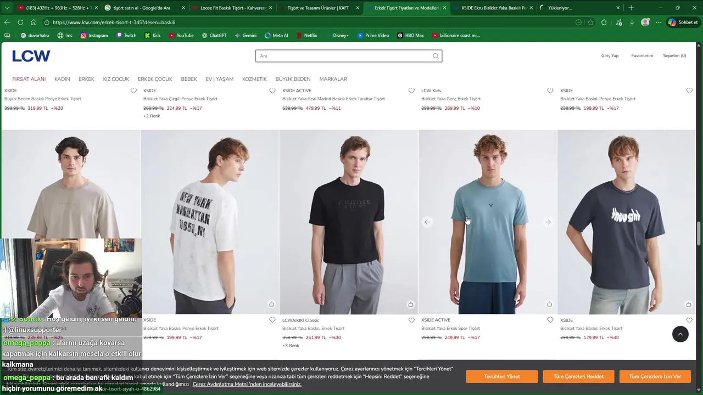View site info via the address bar lock icon
The width and height of the screenshot is (703, 395).
(x=47, y=22)
